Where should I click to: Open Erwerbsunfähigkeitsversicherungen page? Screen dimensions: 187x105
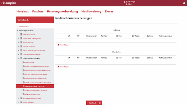point(37,70)
